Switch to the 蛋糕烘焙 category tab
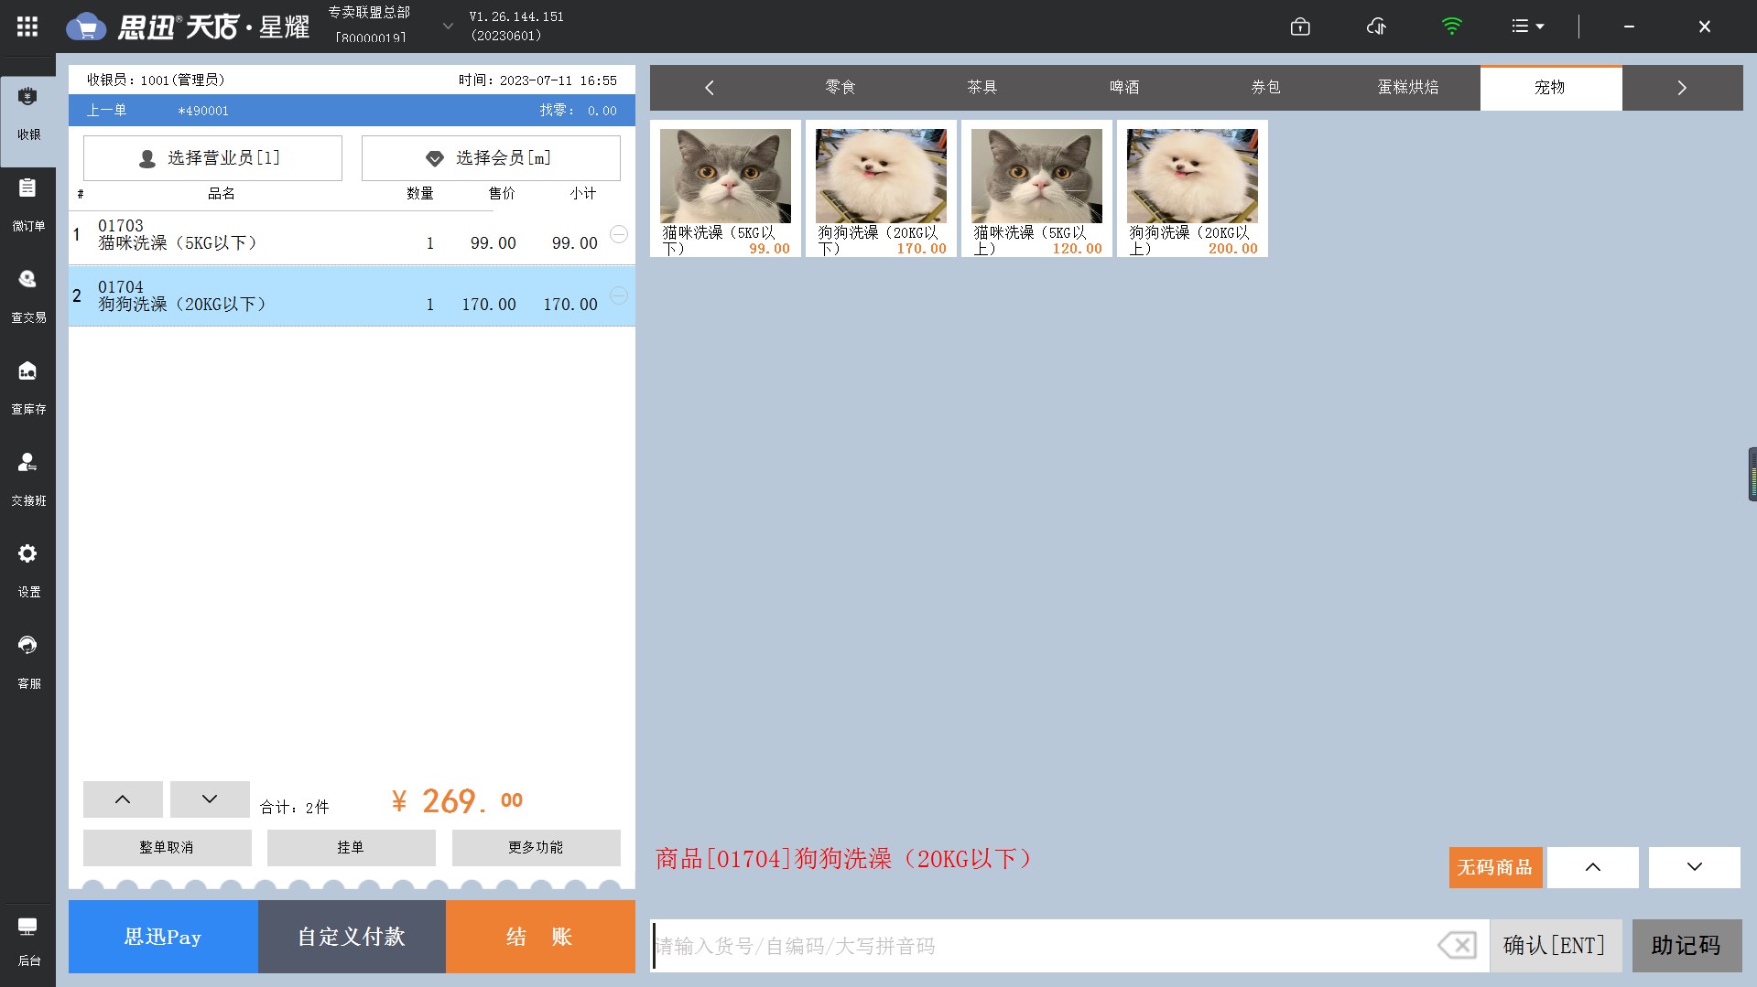The height and width of the screenshot is (987, 1757). pyautogui.click(x=1408, y=88)
